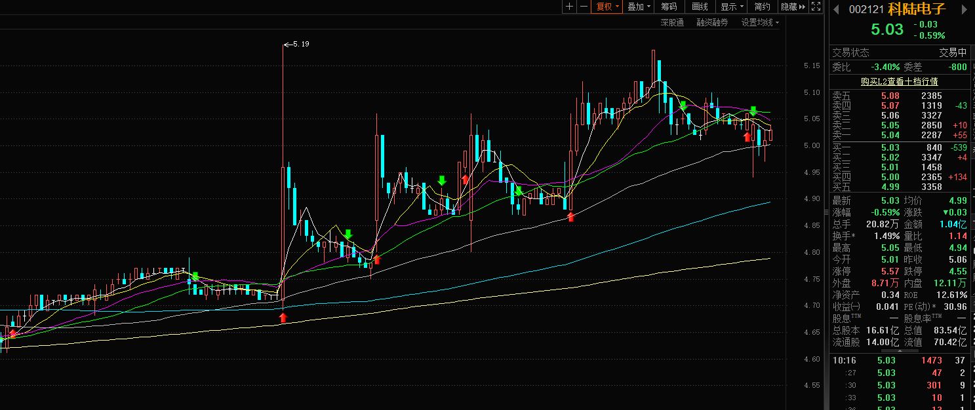Select the 卖四 5.07 ask row
This screenshot has height=410, width=975.
899,105
